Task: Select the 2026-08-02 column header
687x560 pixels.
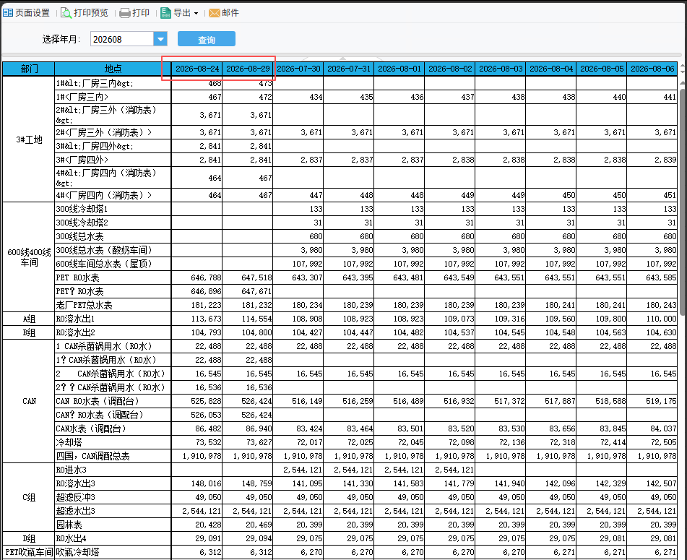Action: [450, 69]
